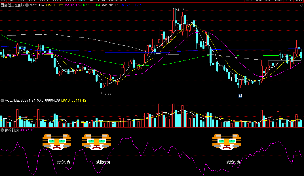Click the yellow MA10: 3.65 label
The image size is (304, 176).
pyautogui.click(x=55, y=5)
